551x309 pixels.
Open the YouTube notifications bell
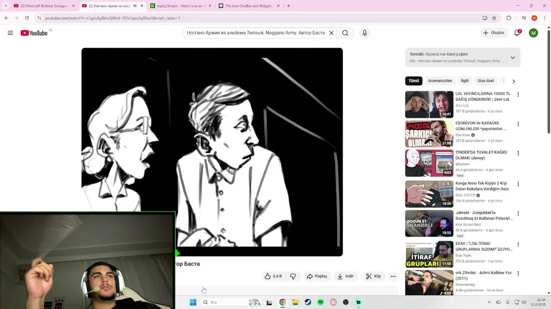tap(517, 33)
